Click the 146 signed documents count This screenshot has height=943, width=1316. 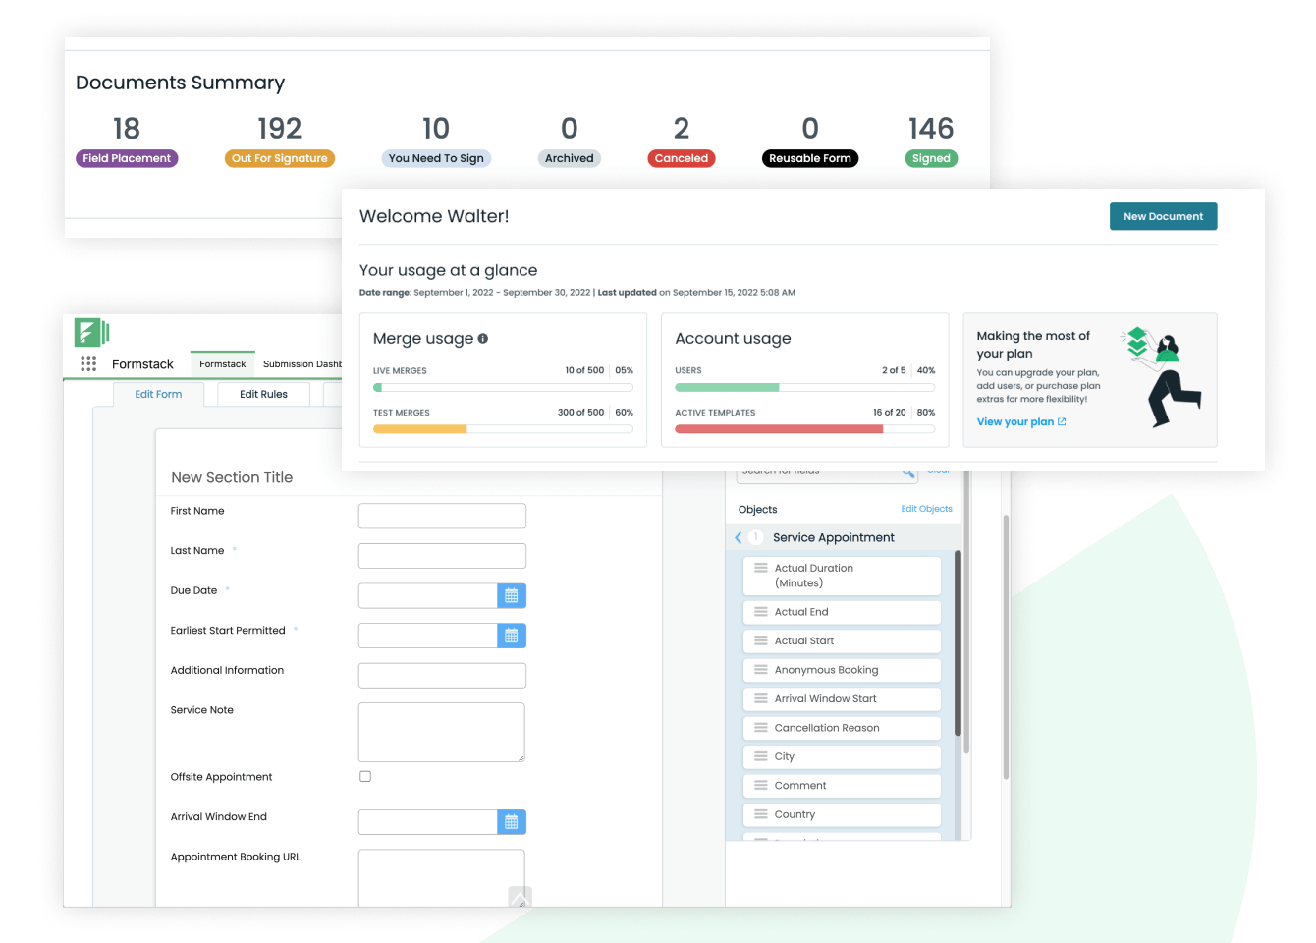tap(931, 128)
